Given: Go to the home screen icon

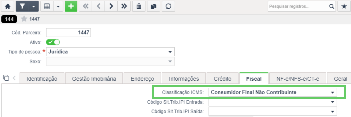Looking at the screenshot, I should click(8, 6).
